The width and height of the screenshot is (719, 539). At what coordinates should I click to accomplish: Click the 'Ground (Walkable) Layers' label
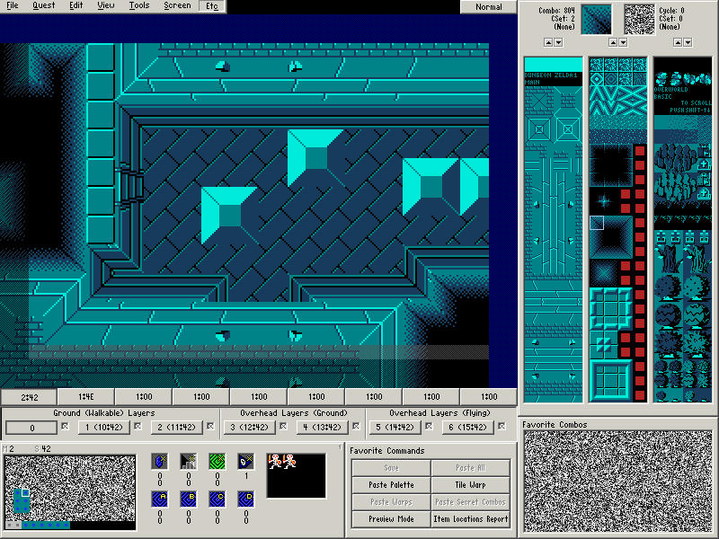click(103, 413)
